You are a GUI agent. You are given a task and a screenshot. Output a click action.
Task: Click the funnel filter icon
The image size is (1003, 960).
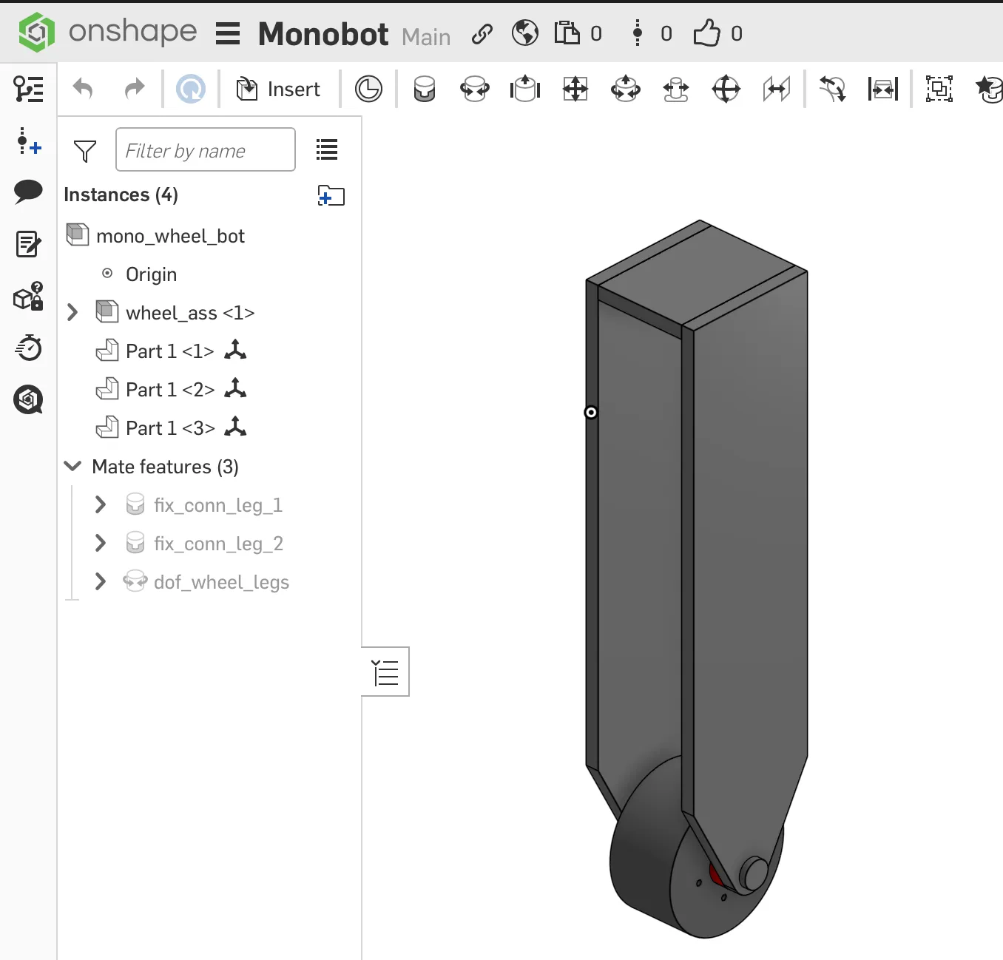(85, 151)
